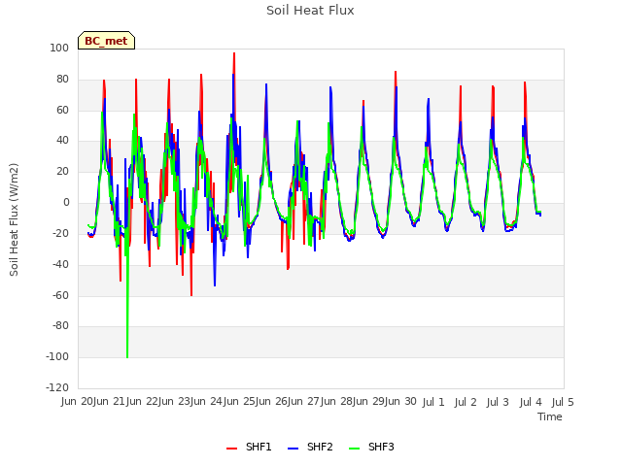Toggle the SHF3 legend entry
The height and width of the screenshot is (466, 622).
371,447
